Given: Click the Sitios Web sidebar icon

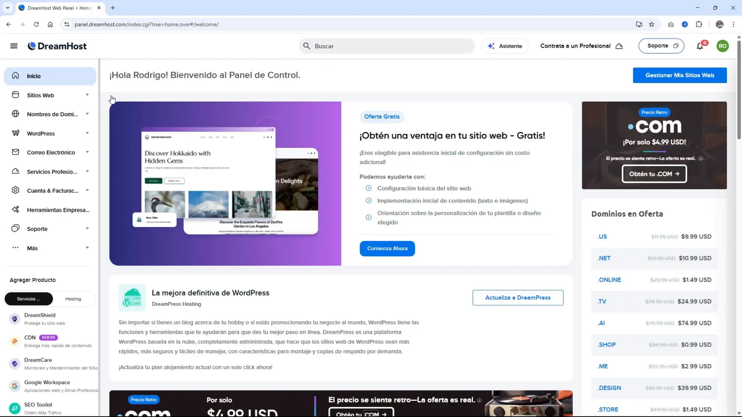Looking at the screenshot, I should pyautogui.click(x=15, y=95).
